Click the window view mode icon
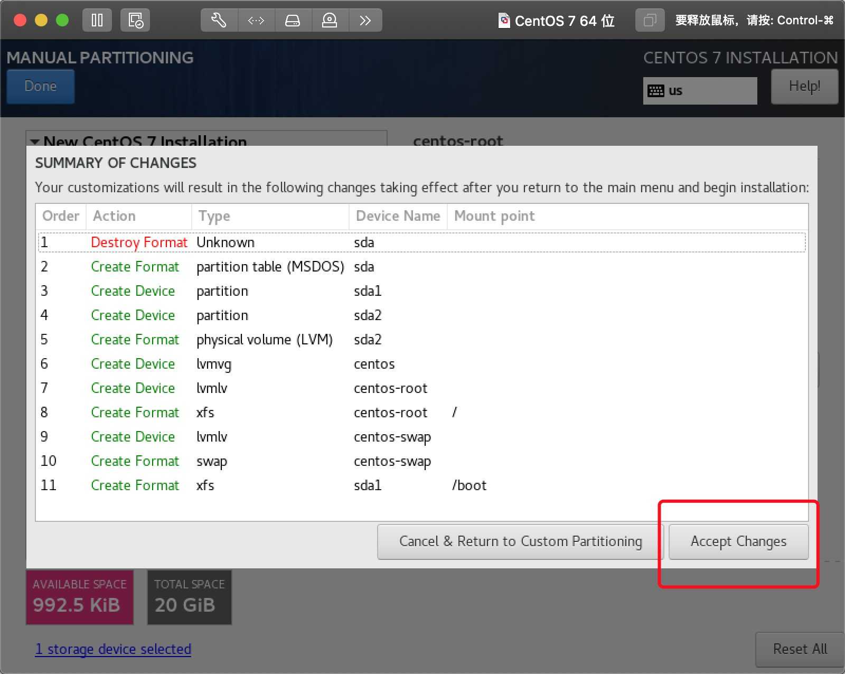 click(650, 21)
